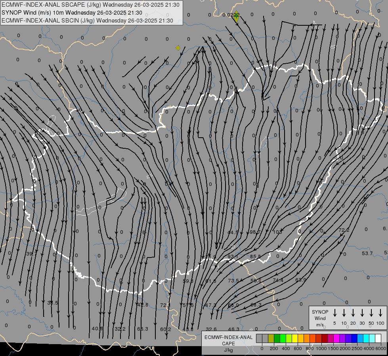The width and height of the screenshot is (388, 356).
Task: Select the pure yellow CAPE swatch
Action: pos(295,339)
